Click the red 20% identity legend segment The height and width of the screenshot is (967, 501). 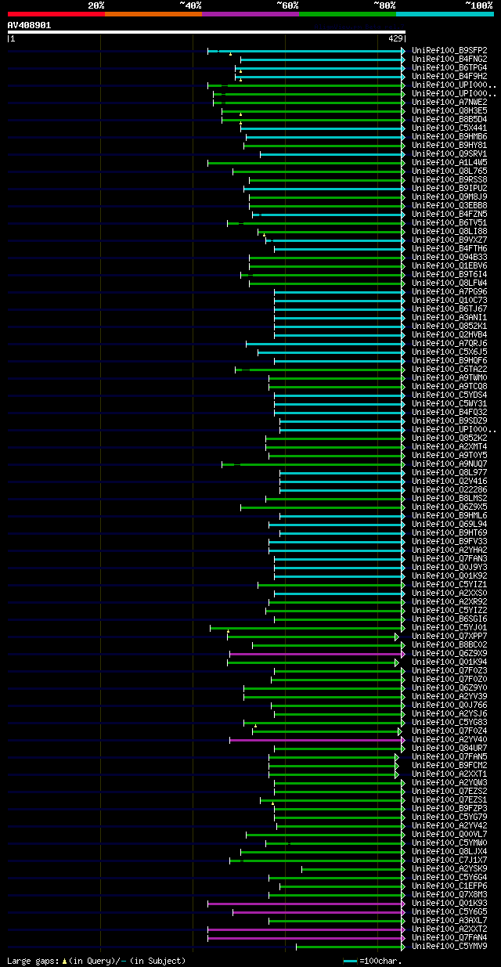click(x=56, y=13)
